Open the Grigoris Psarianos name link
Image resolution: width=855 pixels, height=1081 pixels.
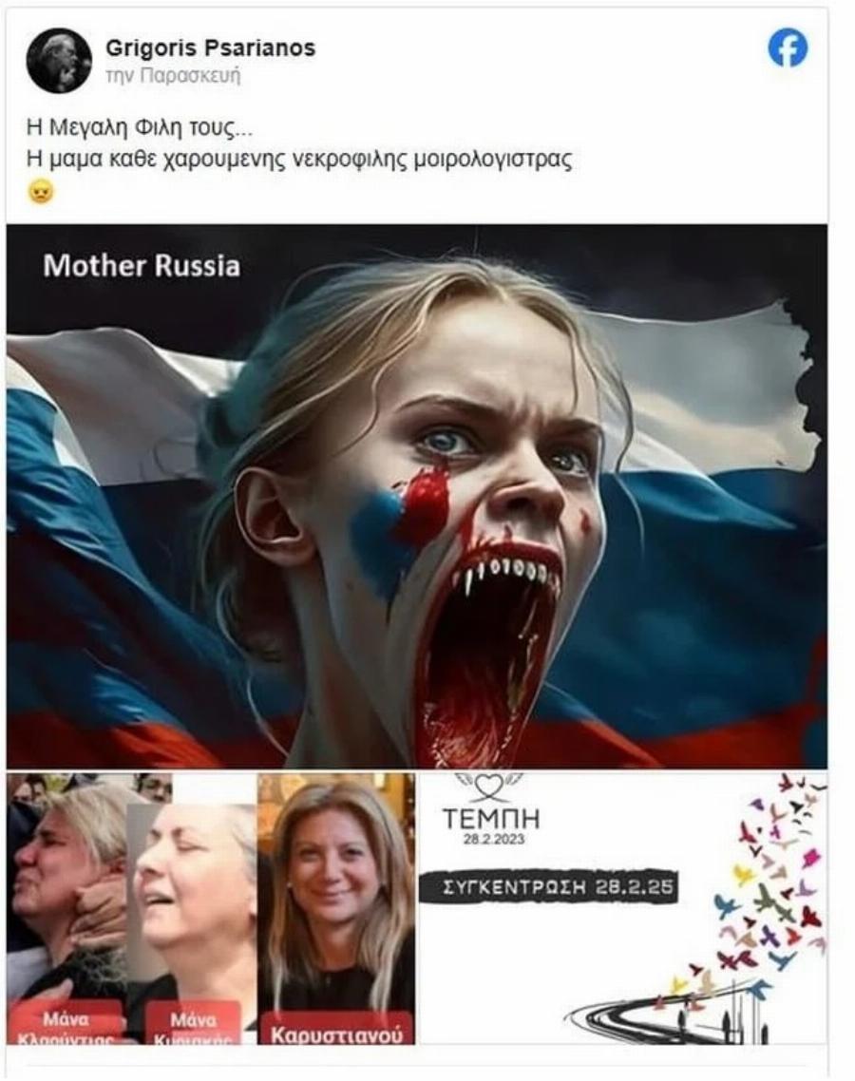[210, 47]
